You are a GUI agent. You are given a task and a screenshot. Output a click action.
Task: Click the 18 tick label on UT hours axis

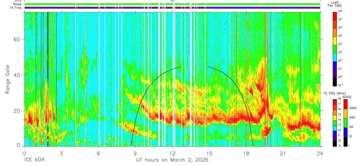click(246, 153)
